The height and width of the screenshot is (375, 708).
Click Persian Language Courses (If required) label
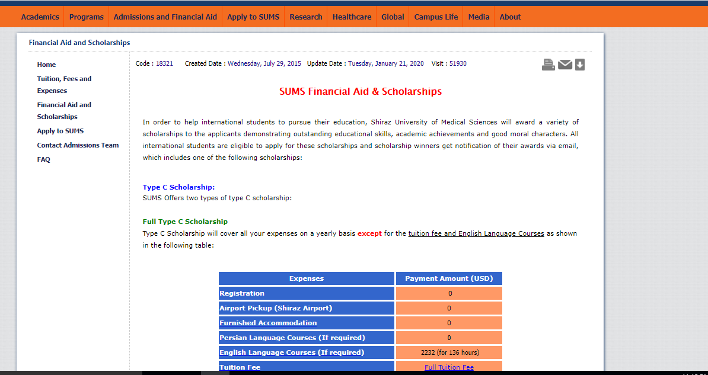[292, 338]
